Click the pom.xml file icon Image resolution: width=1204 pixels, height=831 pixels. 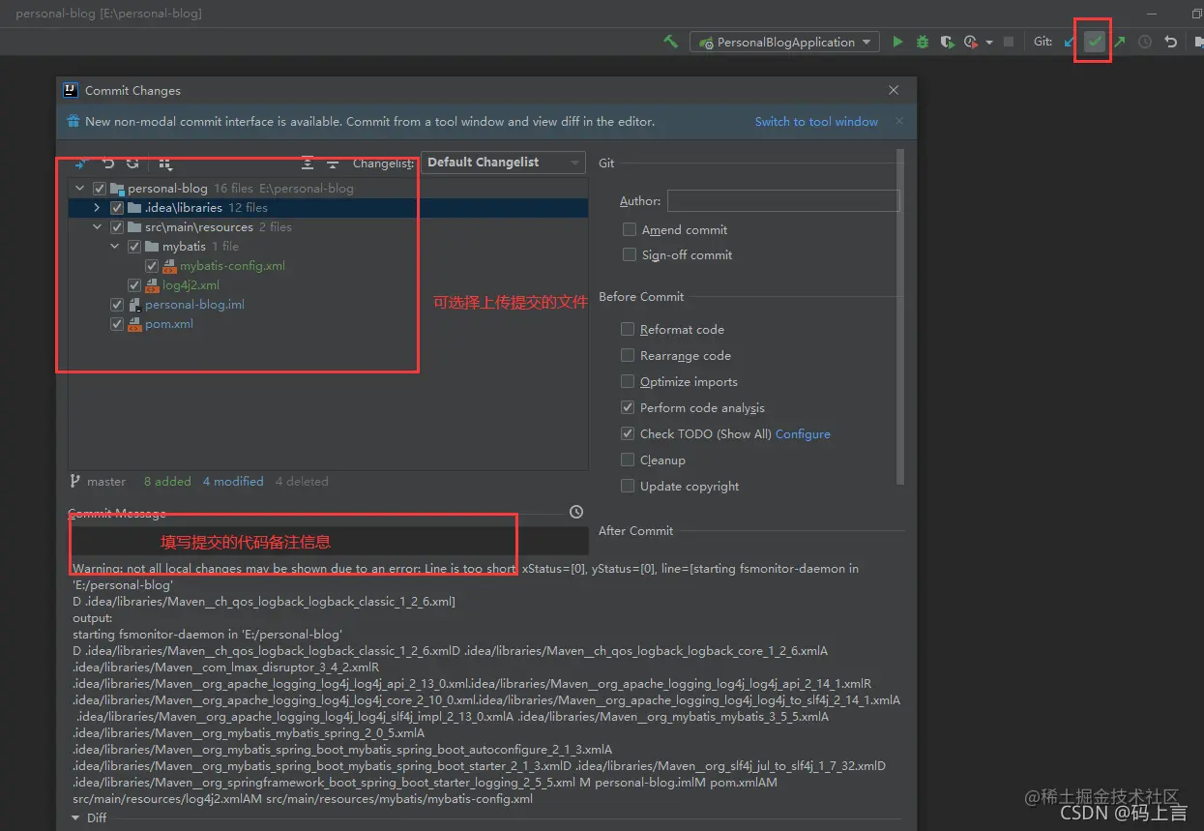(x=134, y=324)
